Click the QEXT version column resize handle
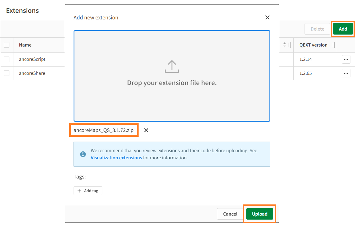This screenshot has height=227, width=355. click(334, 45)
